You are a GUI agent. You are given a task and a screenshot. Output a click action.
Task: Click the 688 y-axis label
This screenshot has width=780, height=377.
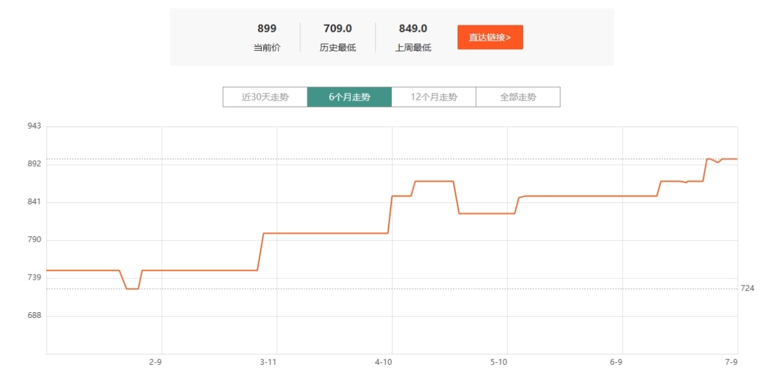(x=34, y=315)
